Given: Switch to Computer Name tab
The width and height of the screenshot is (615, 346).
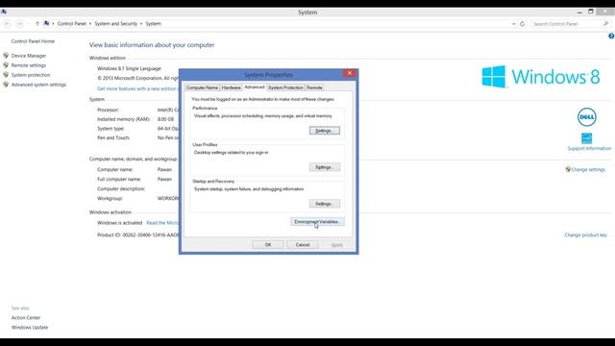Looking at the screenshot, I should click(x=202, y=87).
